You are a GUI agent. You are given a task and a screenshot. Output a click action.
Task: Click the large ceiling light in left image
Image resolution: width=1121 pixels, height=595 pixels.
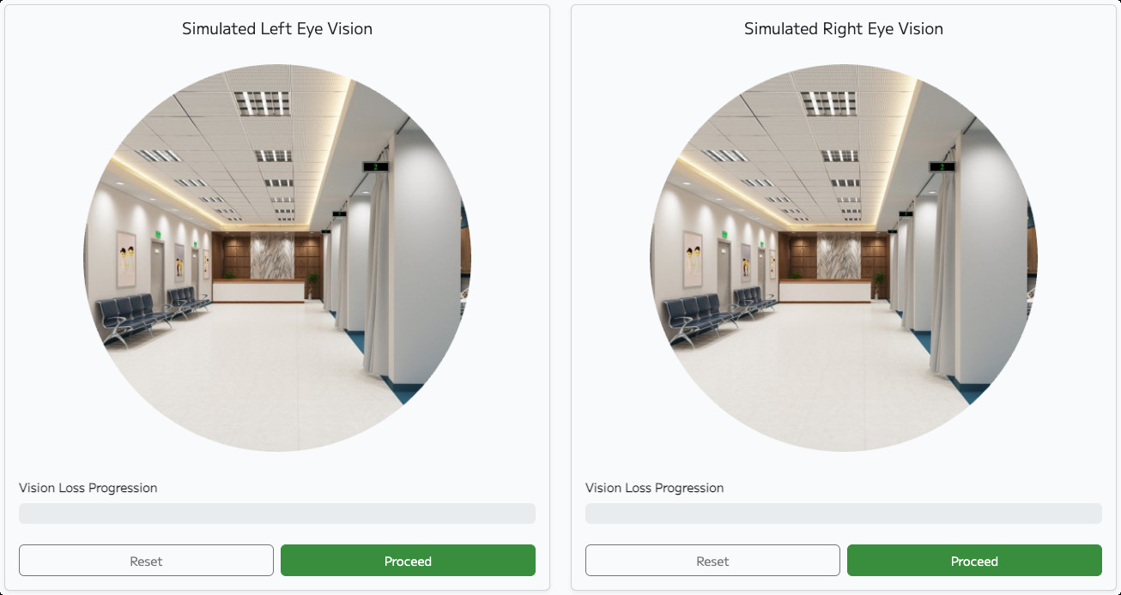pos(263,103)
